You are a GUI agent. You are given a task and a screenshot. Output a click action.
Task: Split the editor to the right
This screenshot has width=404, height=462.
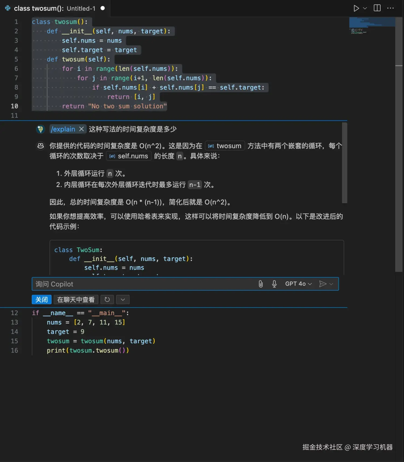377,8
